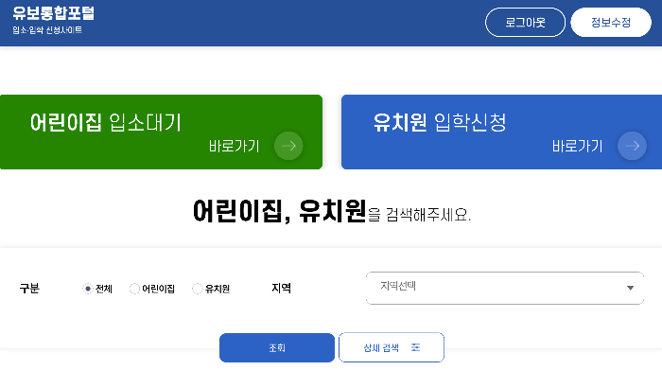Click the 지역 label
The width and height of the screenshot is (662, 388).
click(281, 289)
